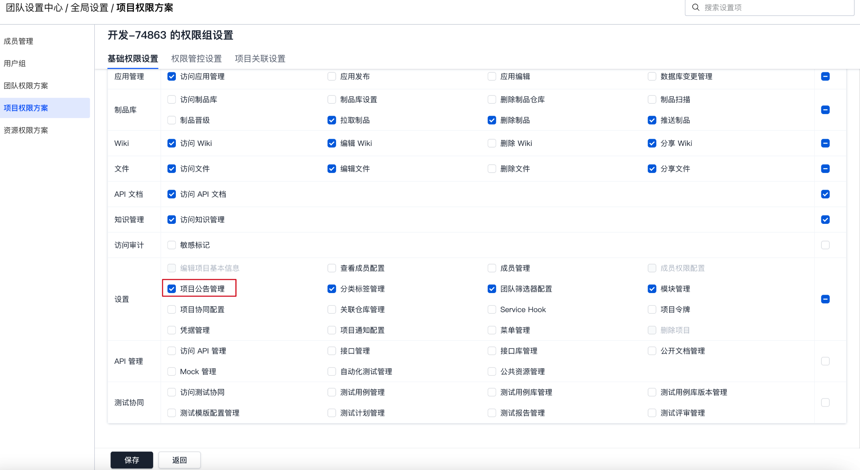Toggle select-all checkbox for Wiki row

(x=825, y=143)
